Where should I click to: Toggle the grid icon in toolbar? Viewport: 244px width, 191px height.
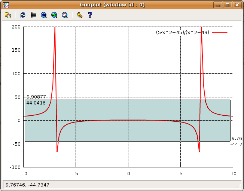(33, 15)
